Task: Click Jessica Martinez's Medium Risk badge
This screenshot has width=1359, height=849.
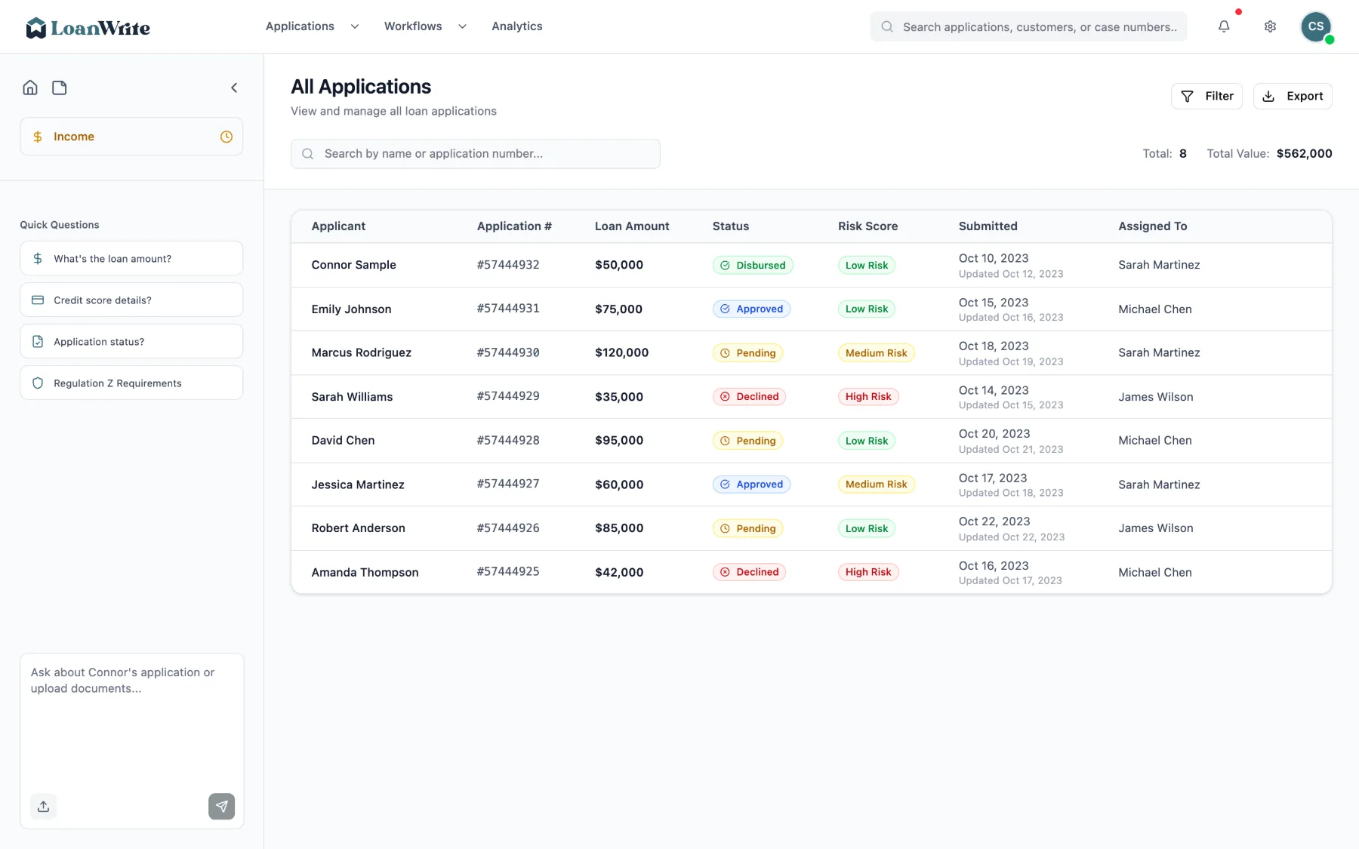Action: pyautogui.click(x=876, y=484)
